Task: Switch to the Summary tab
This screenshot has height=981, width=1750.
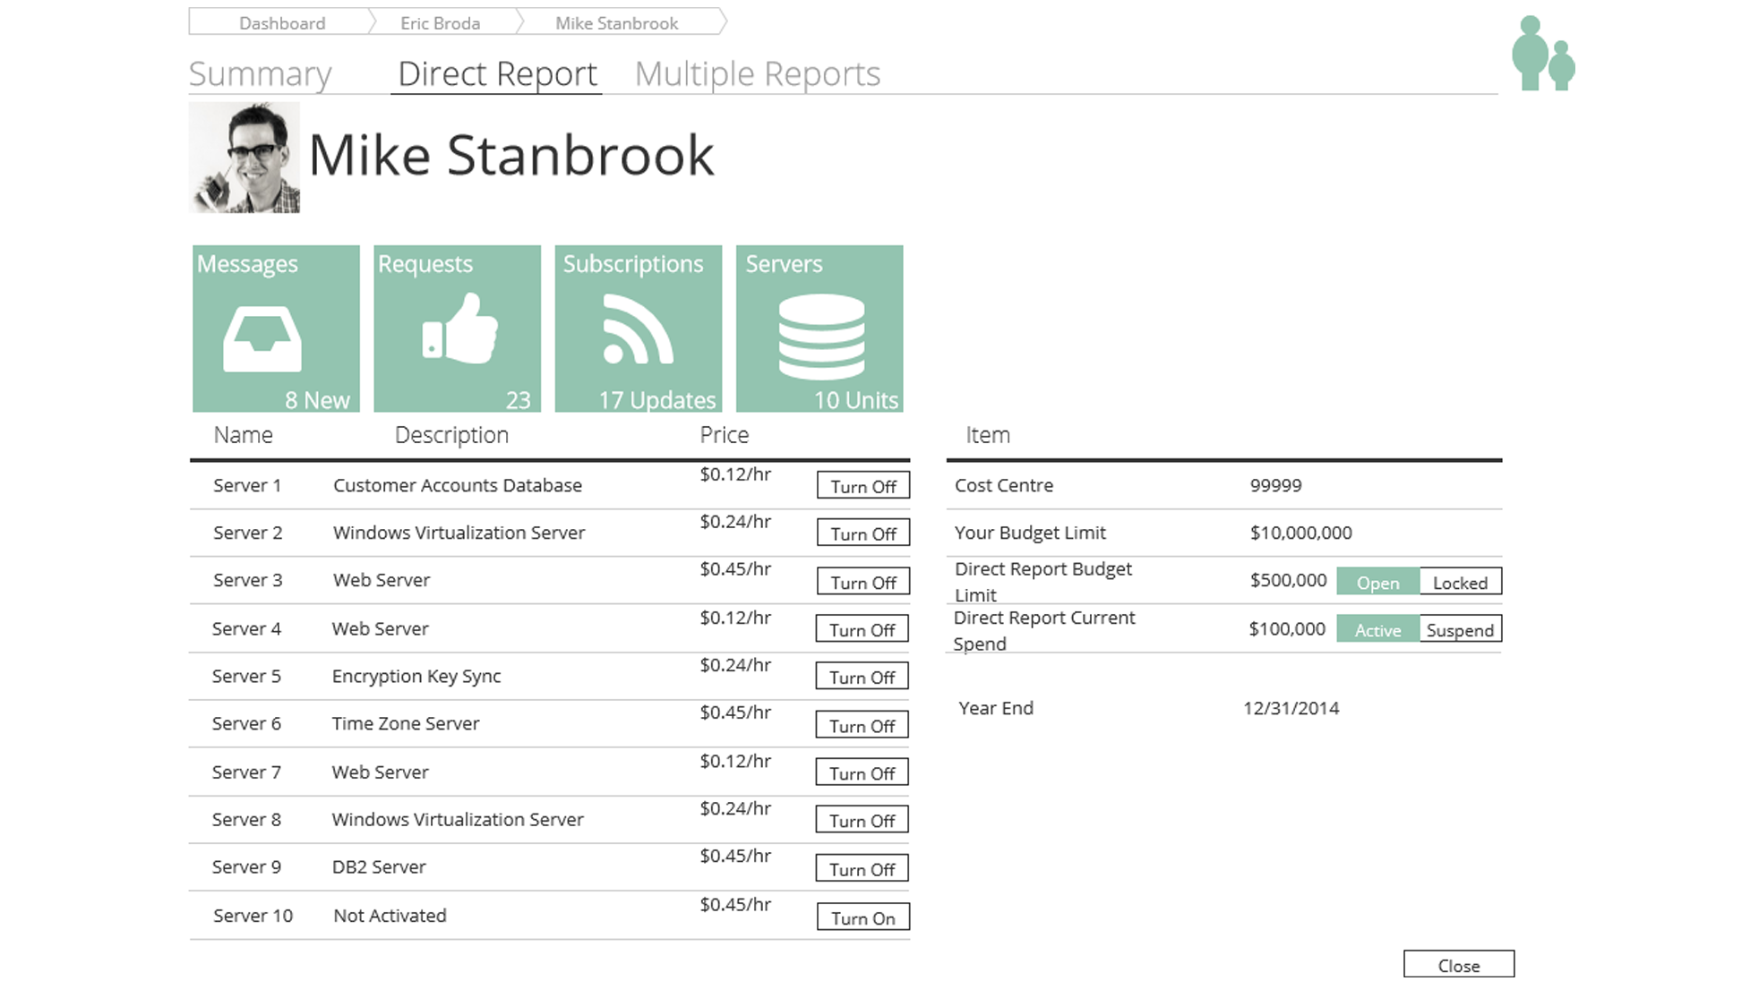Action: click(260, 73)
